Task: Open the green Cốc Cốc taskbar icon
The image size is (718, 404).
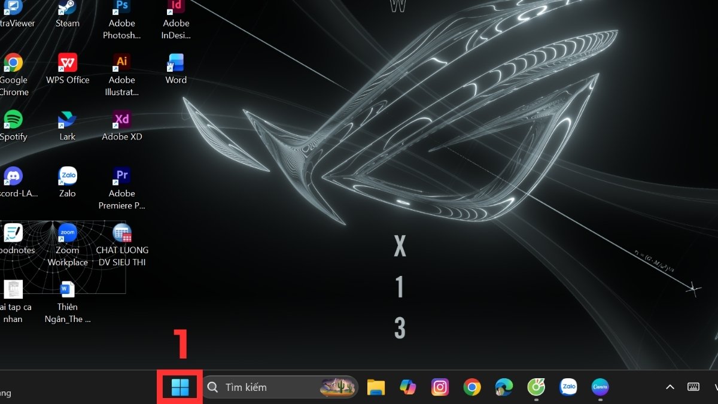Action: [x=536, y=387]
